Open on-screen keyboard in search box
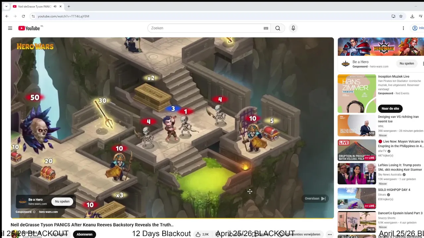 (x=266, y=28)
